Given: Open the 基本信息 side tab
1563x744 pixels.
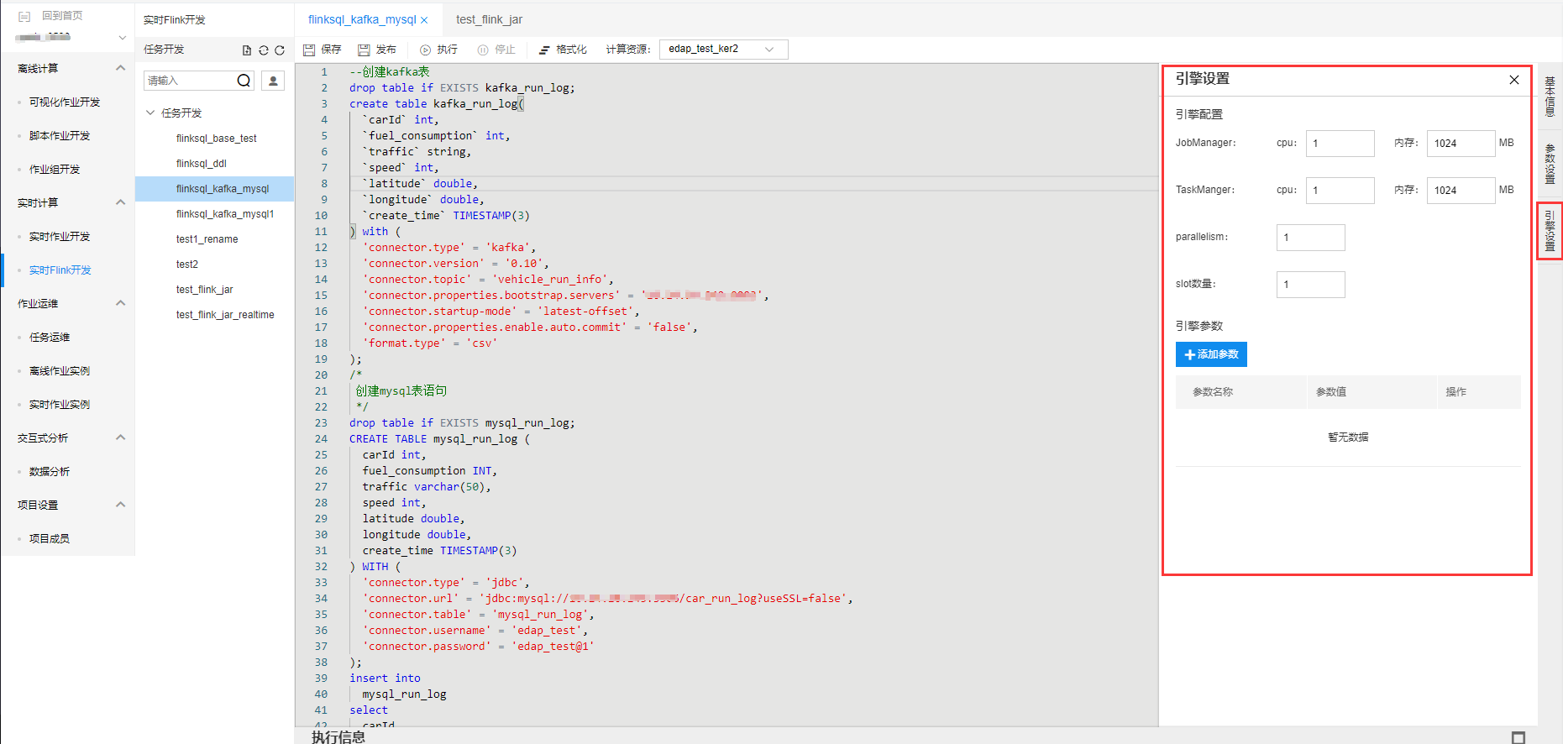Looking at the screenshot, I should tap(1550, 96).
